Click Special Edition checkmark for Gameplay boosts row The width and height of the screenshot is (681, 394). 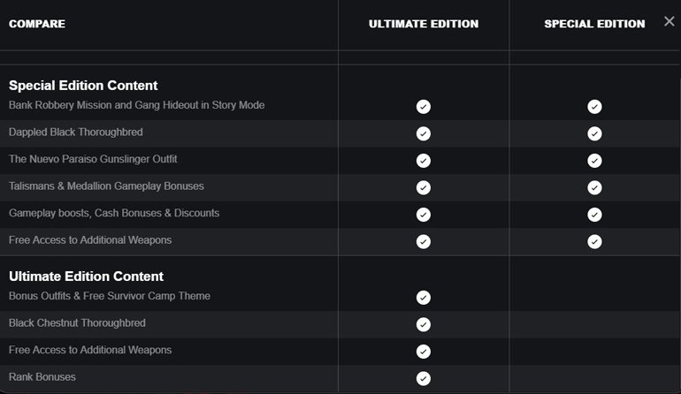pos(594,214)
